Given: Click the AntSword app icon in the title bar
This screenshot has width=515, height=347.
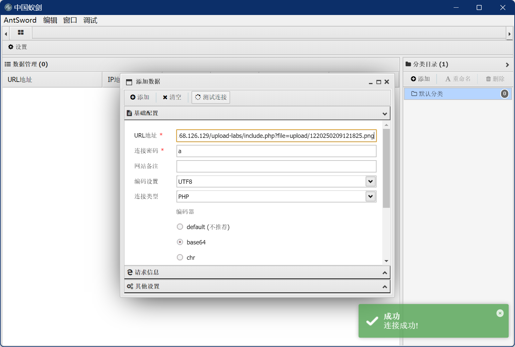Looking at the screenshot, I should pyautogui.click(x=8, y=7).
